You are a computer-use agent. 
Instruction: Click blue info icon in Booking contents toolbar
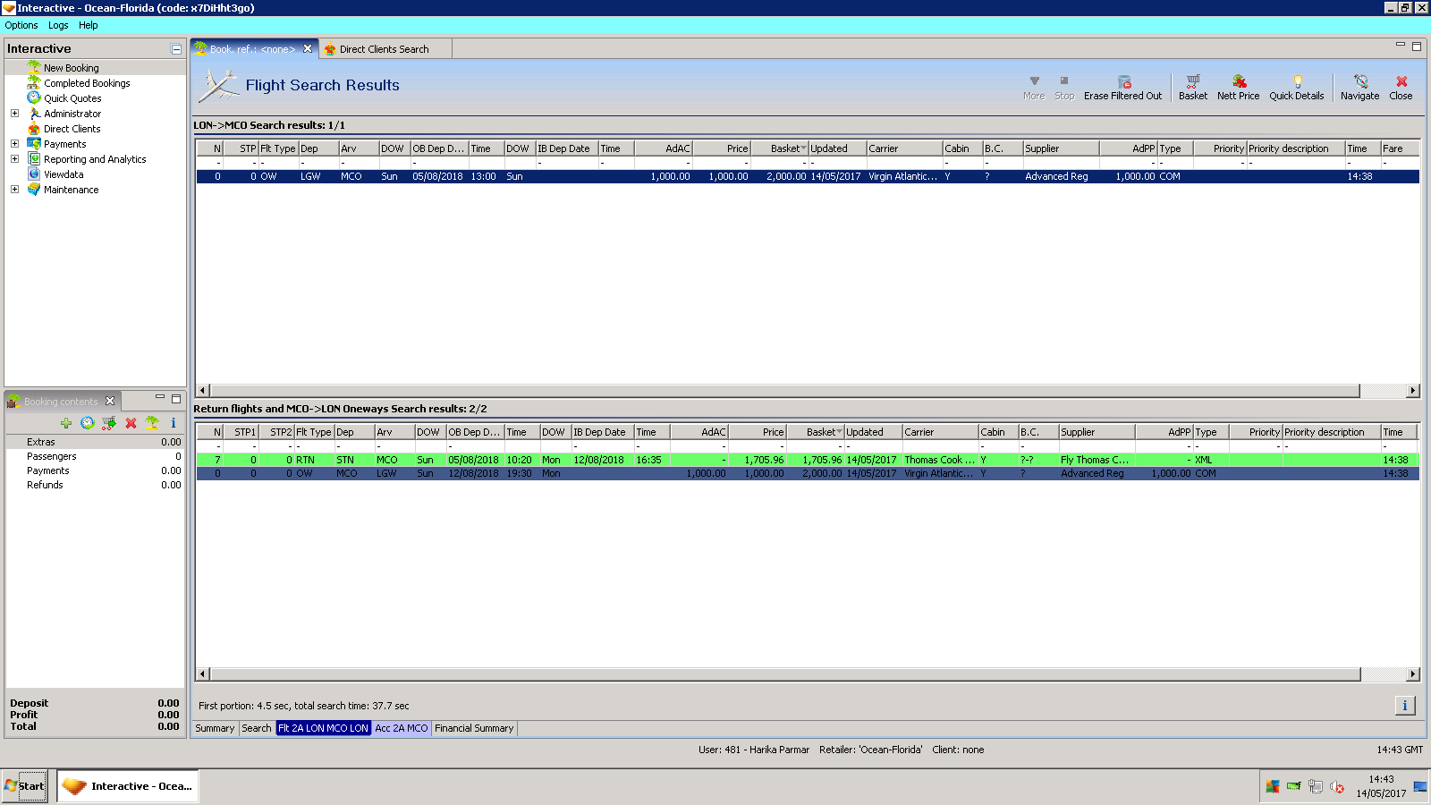pyautogui.click(x=174, y=423)
